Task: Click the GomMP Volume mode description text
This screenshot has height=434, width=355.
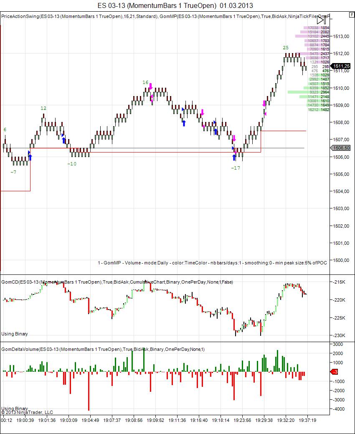Action: pyautogui.click(x=212, y=263)
